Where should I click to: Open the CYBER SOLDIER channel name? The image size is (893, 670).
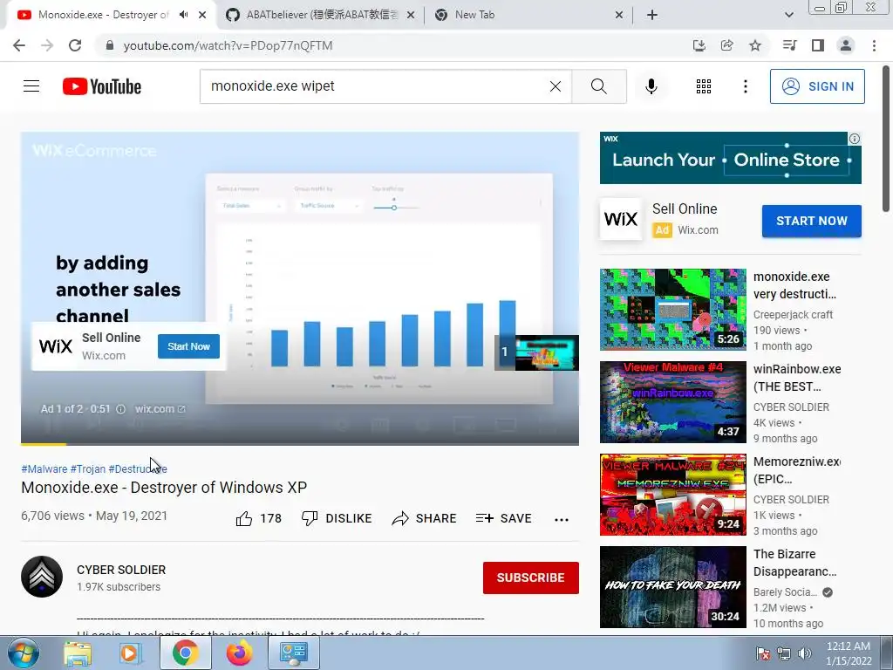[x=121, y=570]
